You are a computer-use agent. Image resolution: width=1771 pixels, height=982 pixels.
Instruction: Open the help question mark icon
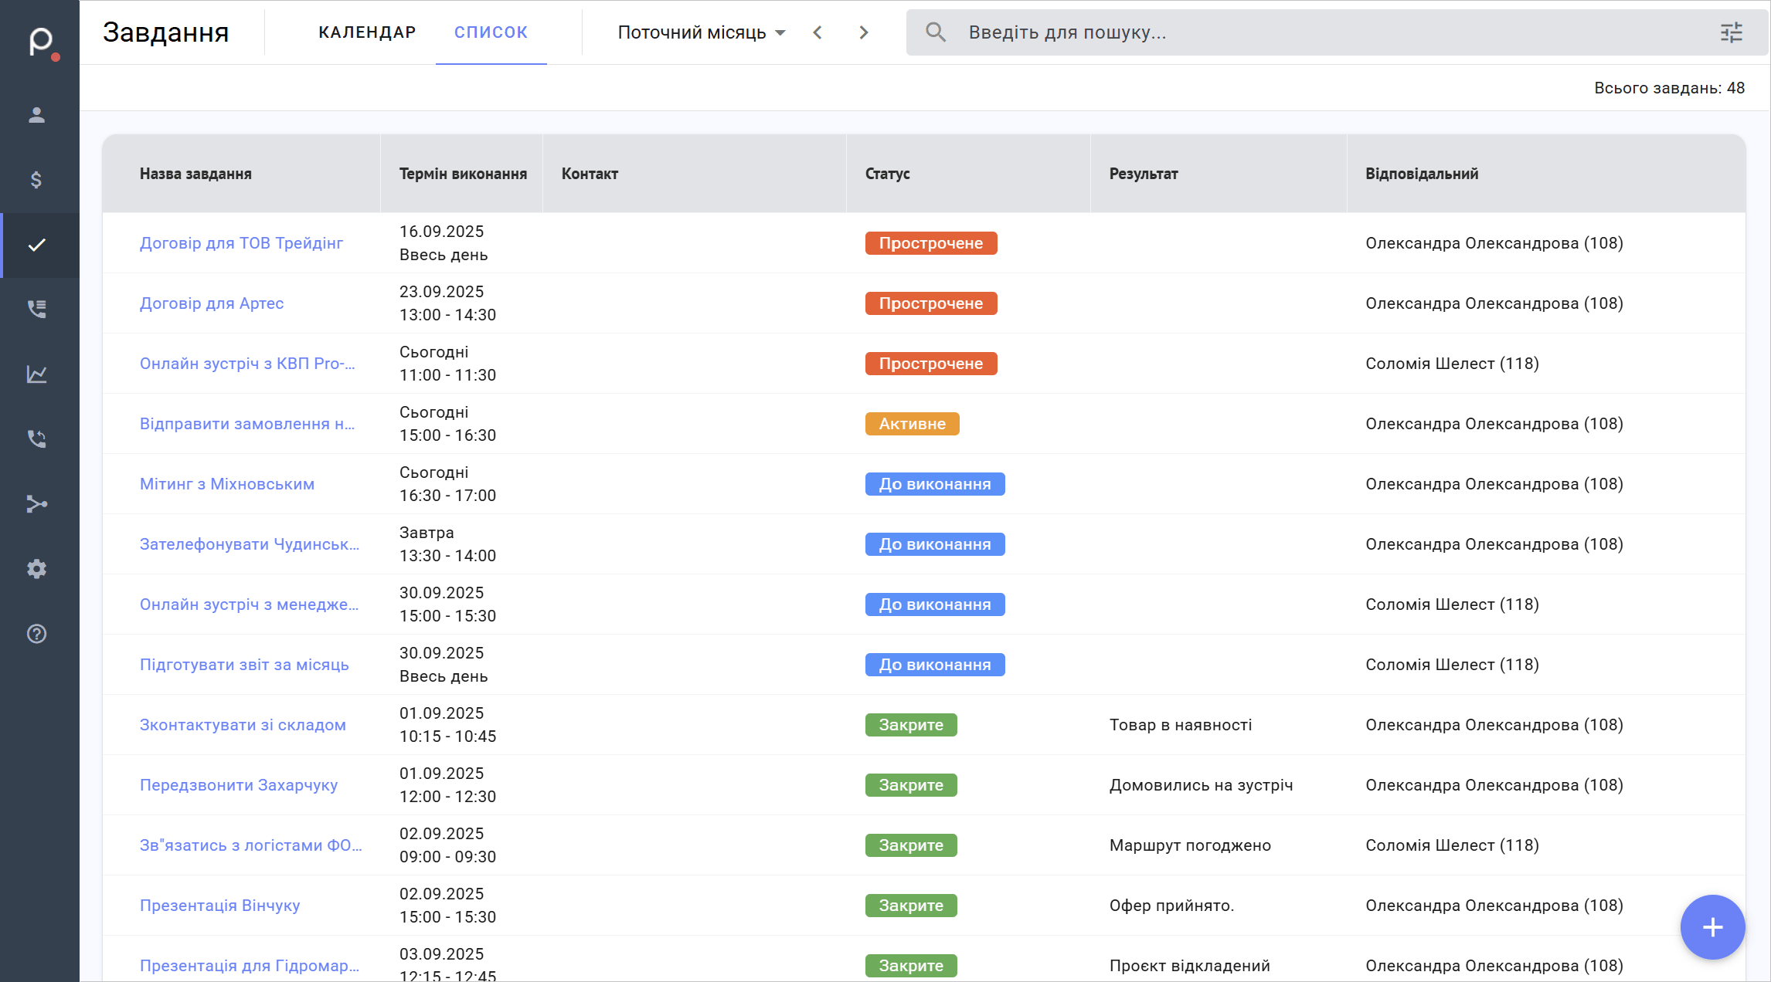36,634
